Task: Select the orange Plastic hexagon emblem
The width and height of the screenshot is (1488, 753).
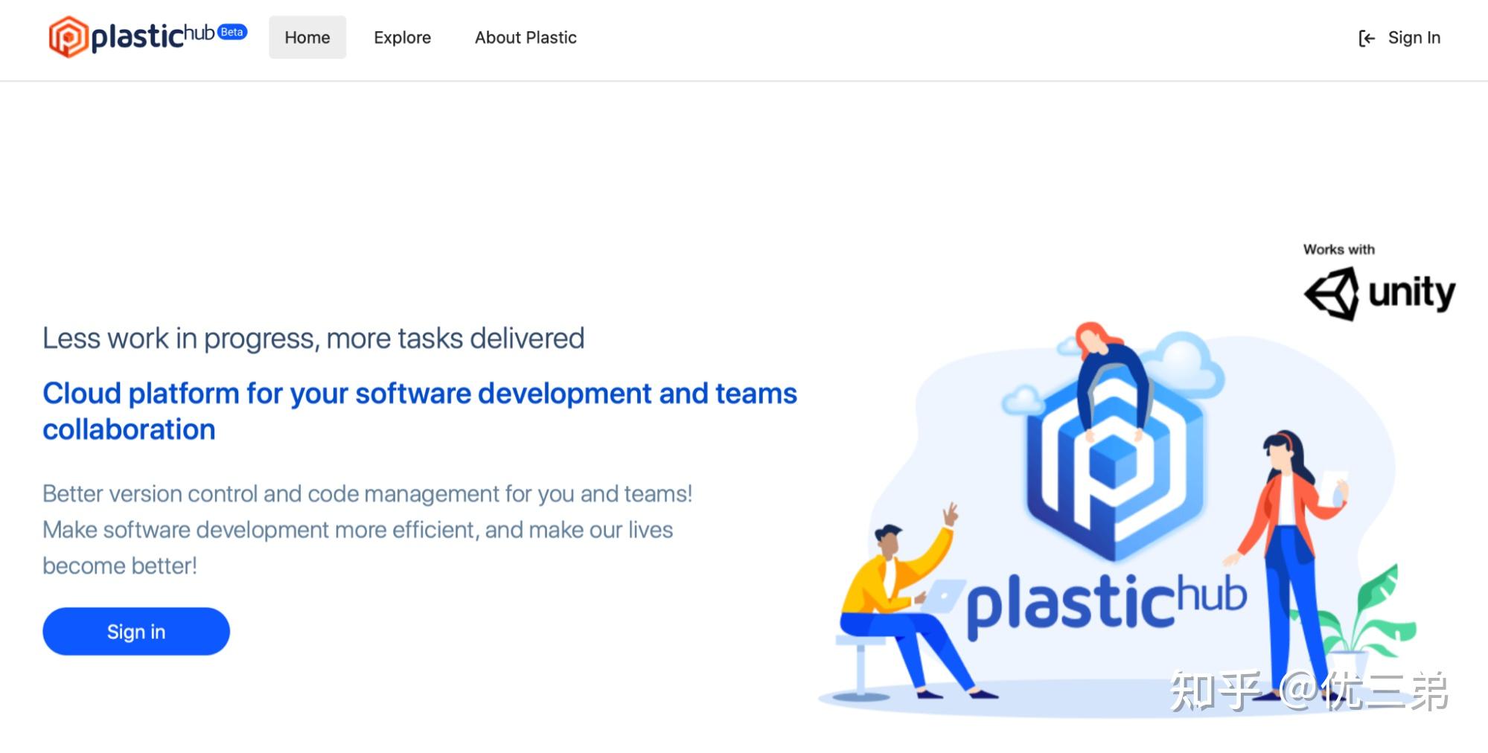Action: [x=67, y=35]
